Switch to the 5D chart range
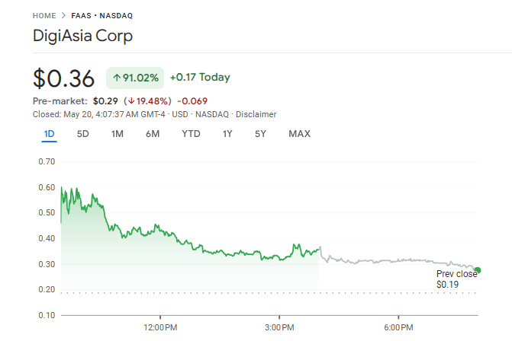The height and width of the screenshot is (341, 512). pyautogui.click(x=83, y=134)
